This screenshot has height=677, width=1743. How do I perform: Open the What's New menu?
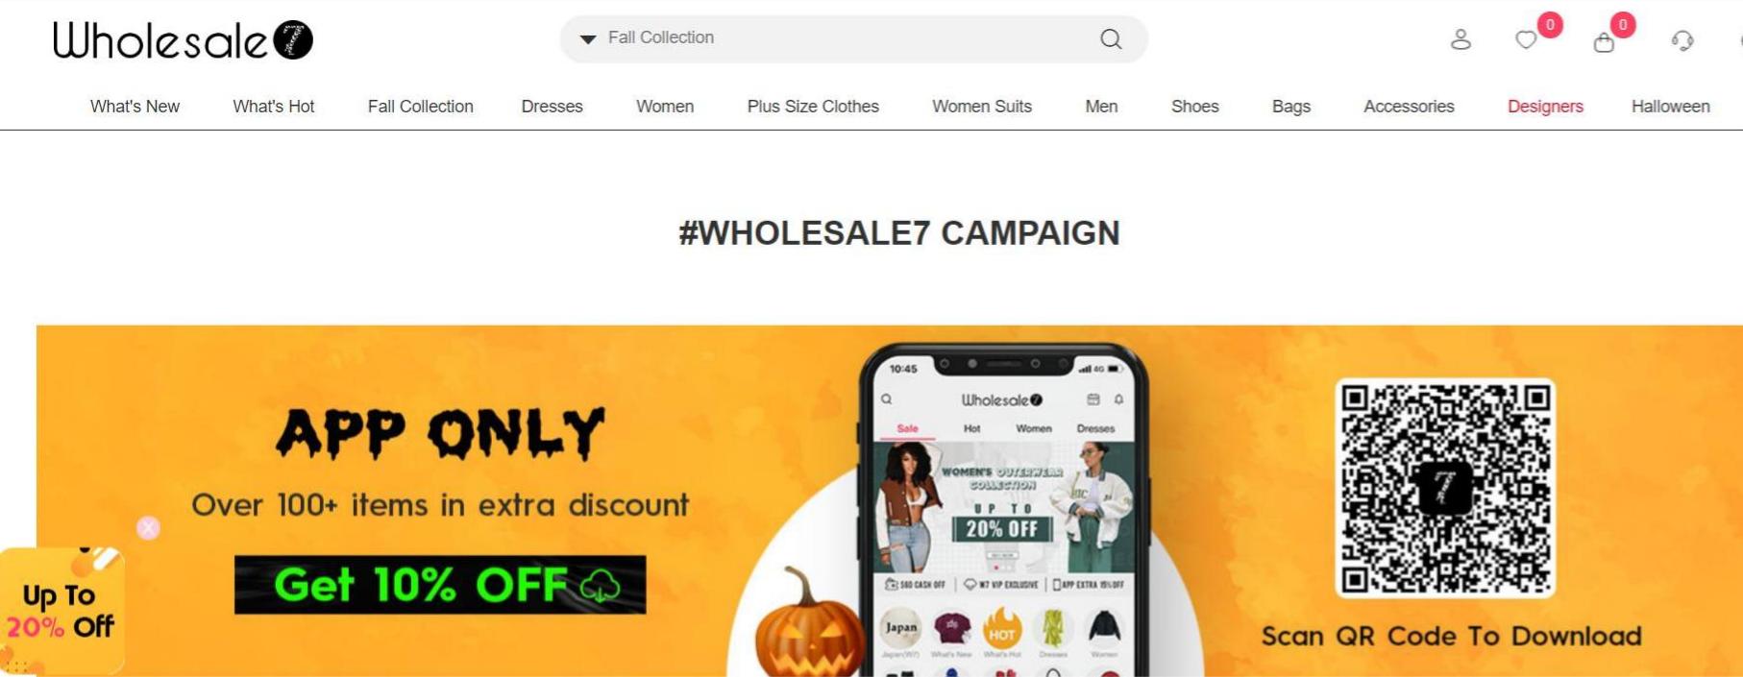tap(135, 107)
